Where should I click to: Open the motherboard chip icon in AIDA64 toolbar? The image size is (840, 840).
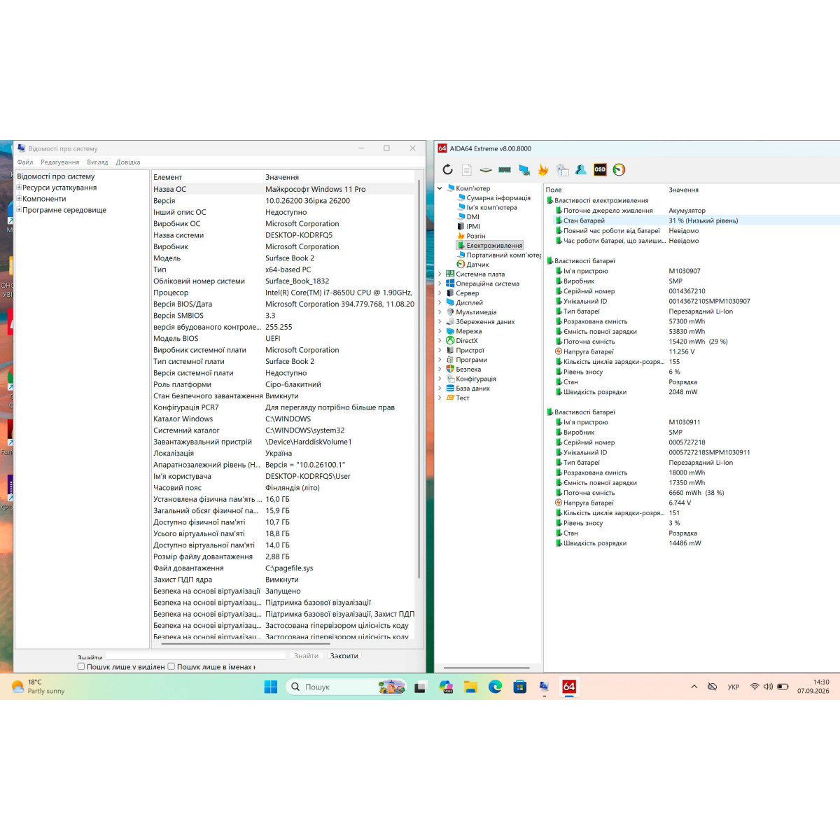tap(486, 169)
